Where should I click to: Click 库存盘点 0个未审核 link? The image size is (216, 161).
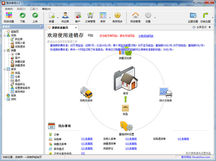[x=87, y=149]
